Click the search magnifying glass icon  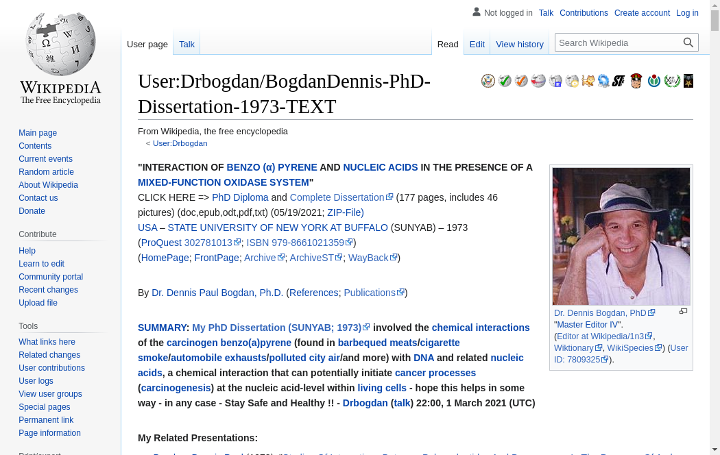(x=688, y=42)
